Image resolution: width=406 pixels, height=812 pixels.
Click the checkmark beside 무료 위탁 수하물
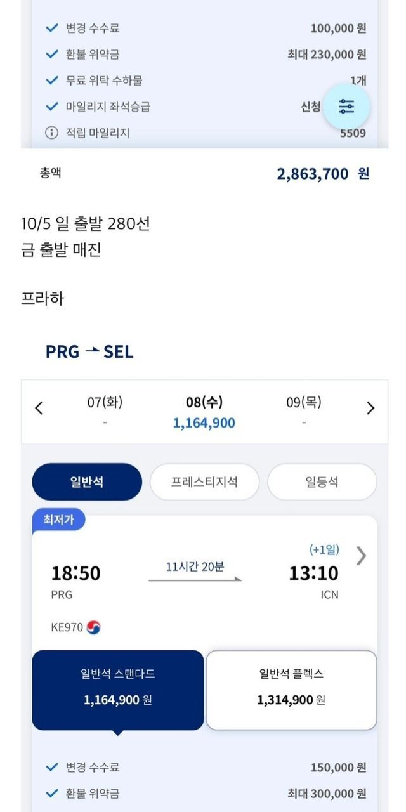tap(51, 81)
